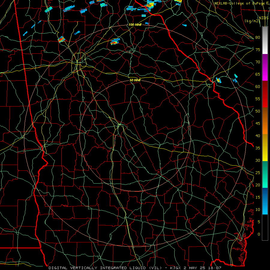The width and height of the screenshot is (270, 270).
Task: Click the 20 value on the legend
Action: coord(258,185)
